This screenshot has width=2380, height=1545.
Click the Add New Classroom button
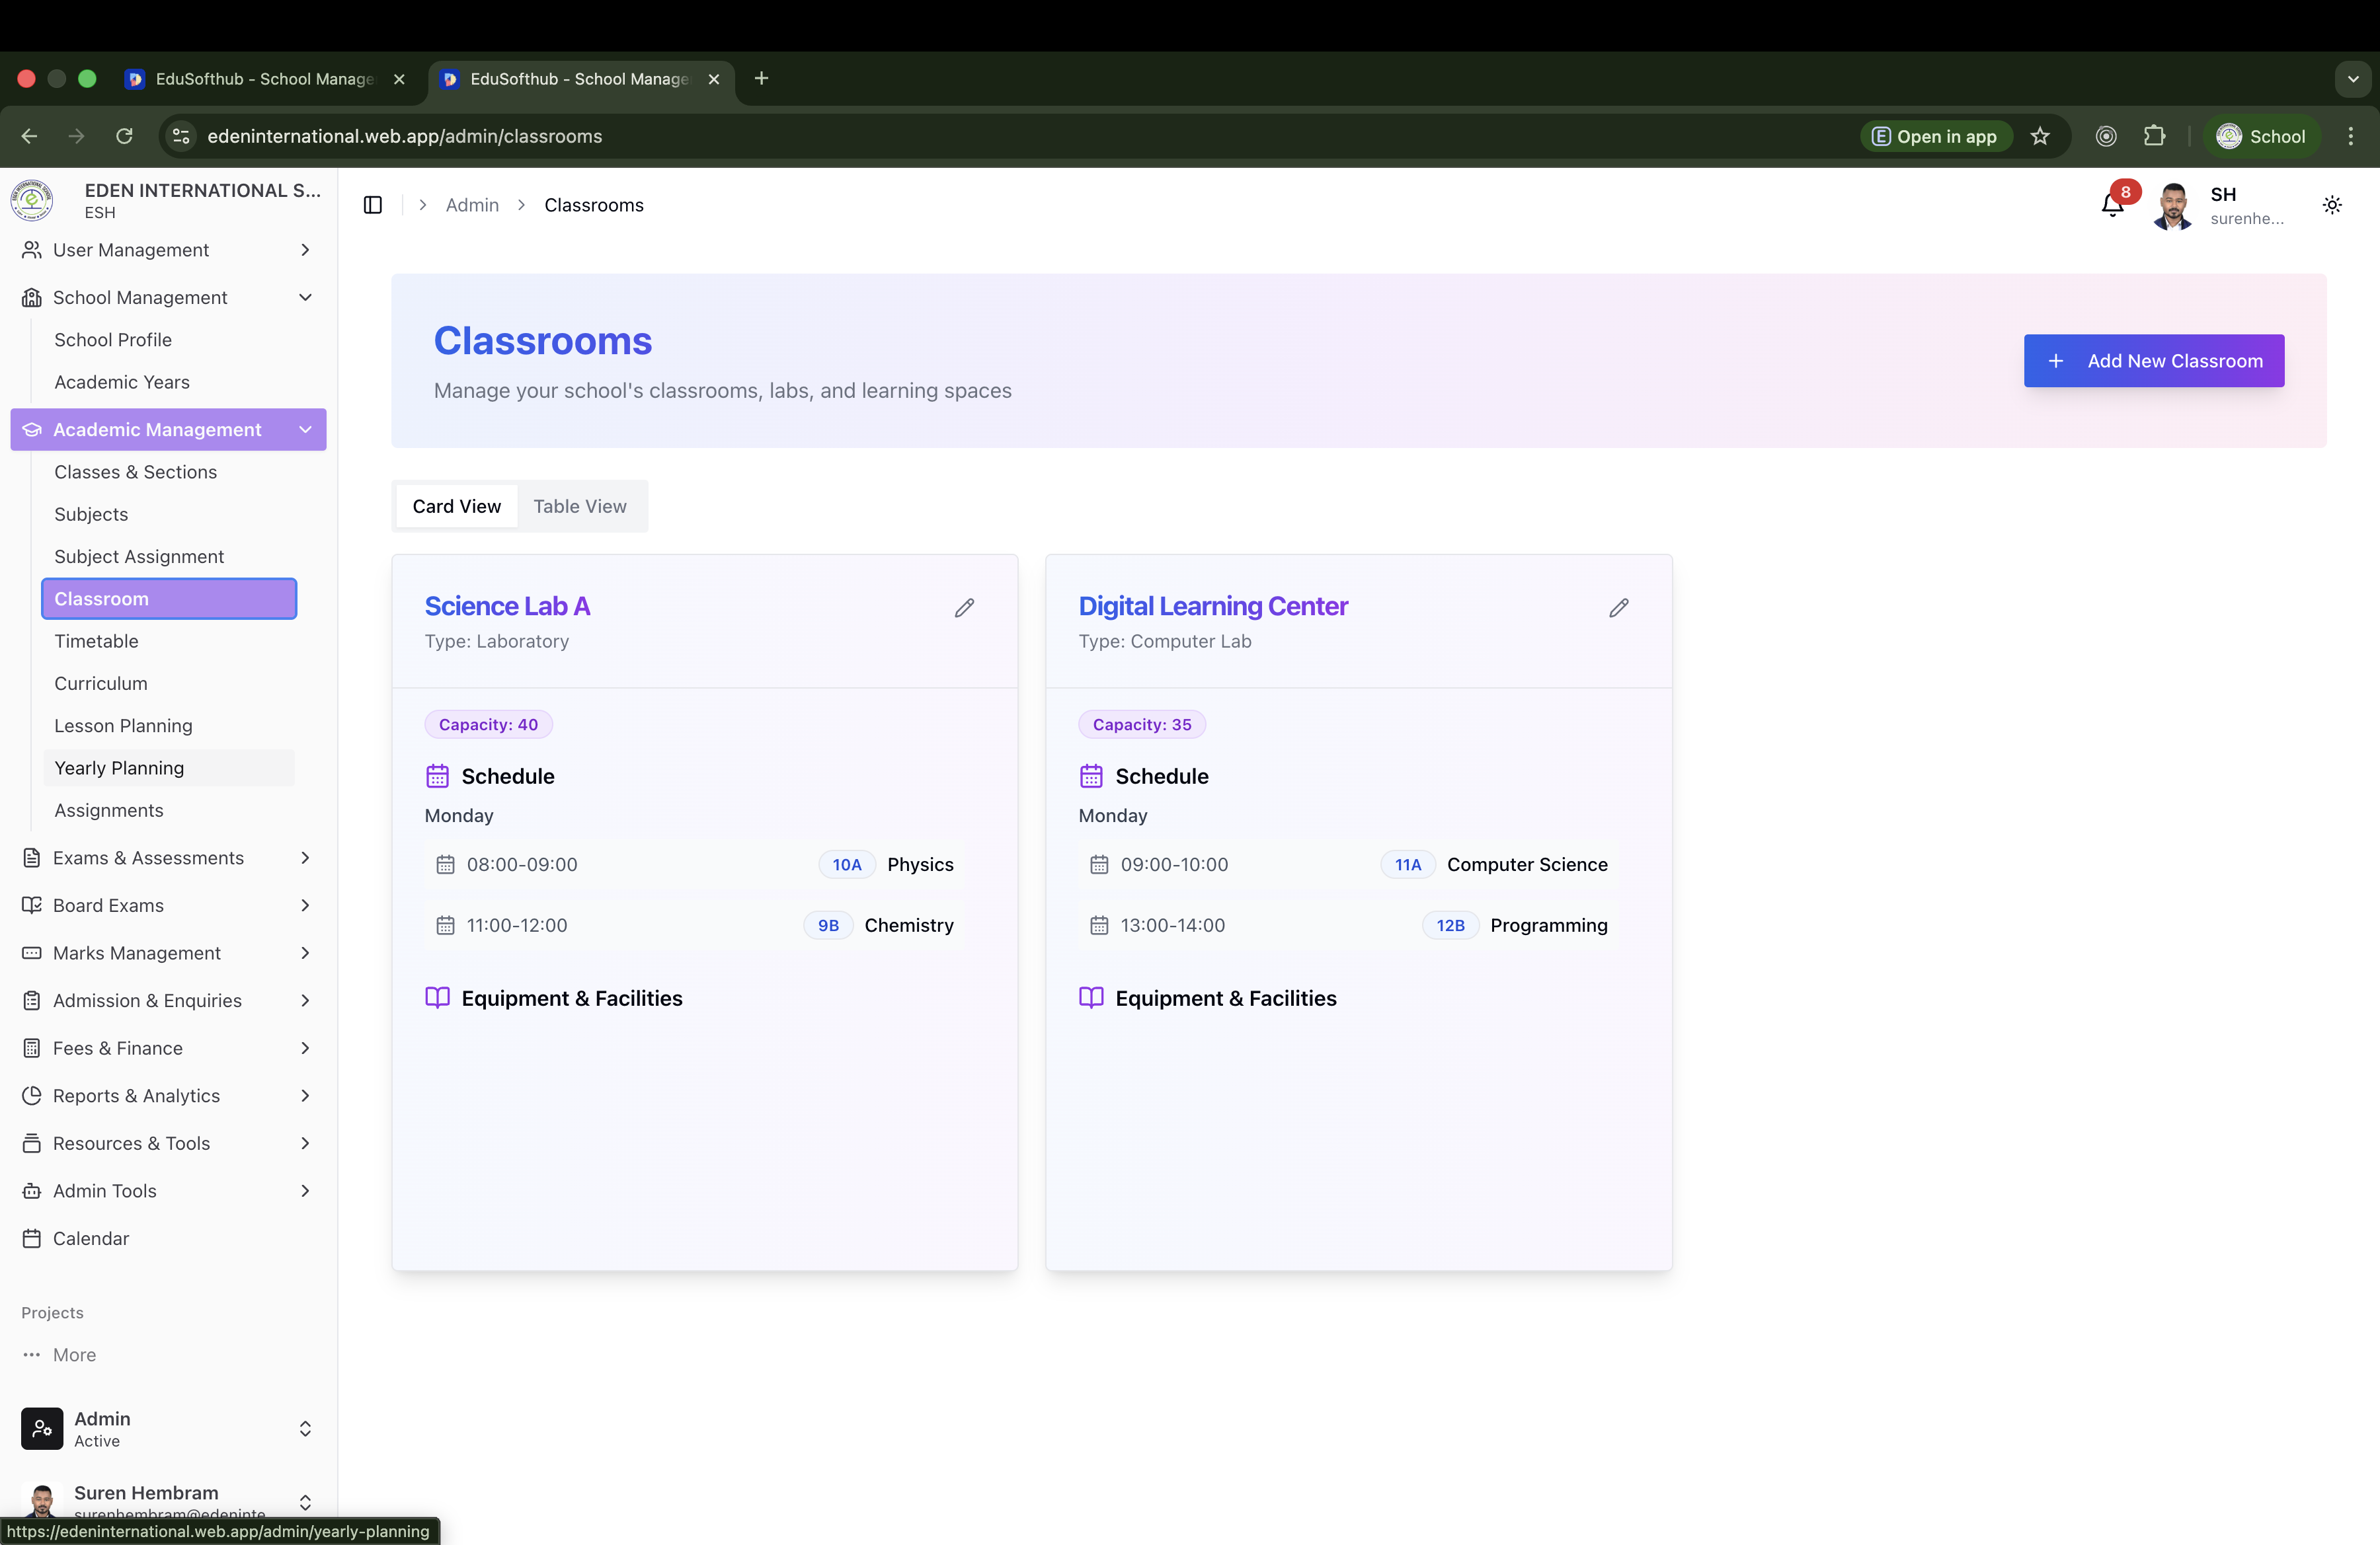[x=2153, y=361]
